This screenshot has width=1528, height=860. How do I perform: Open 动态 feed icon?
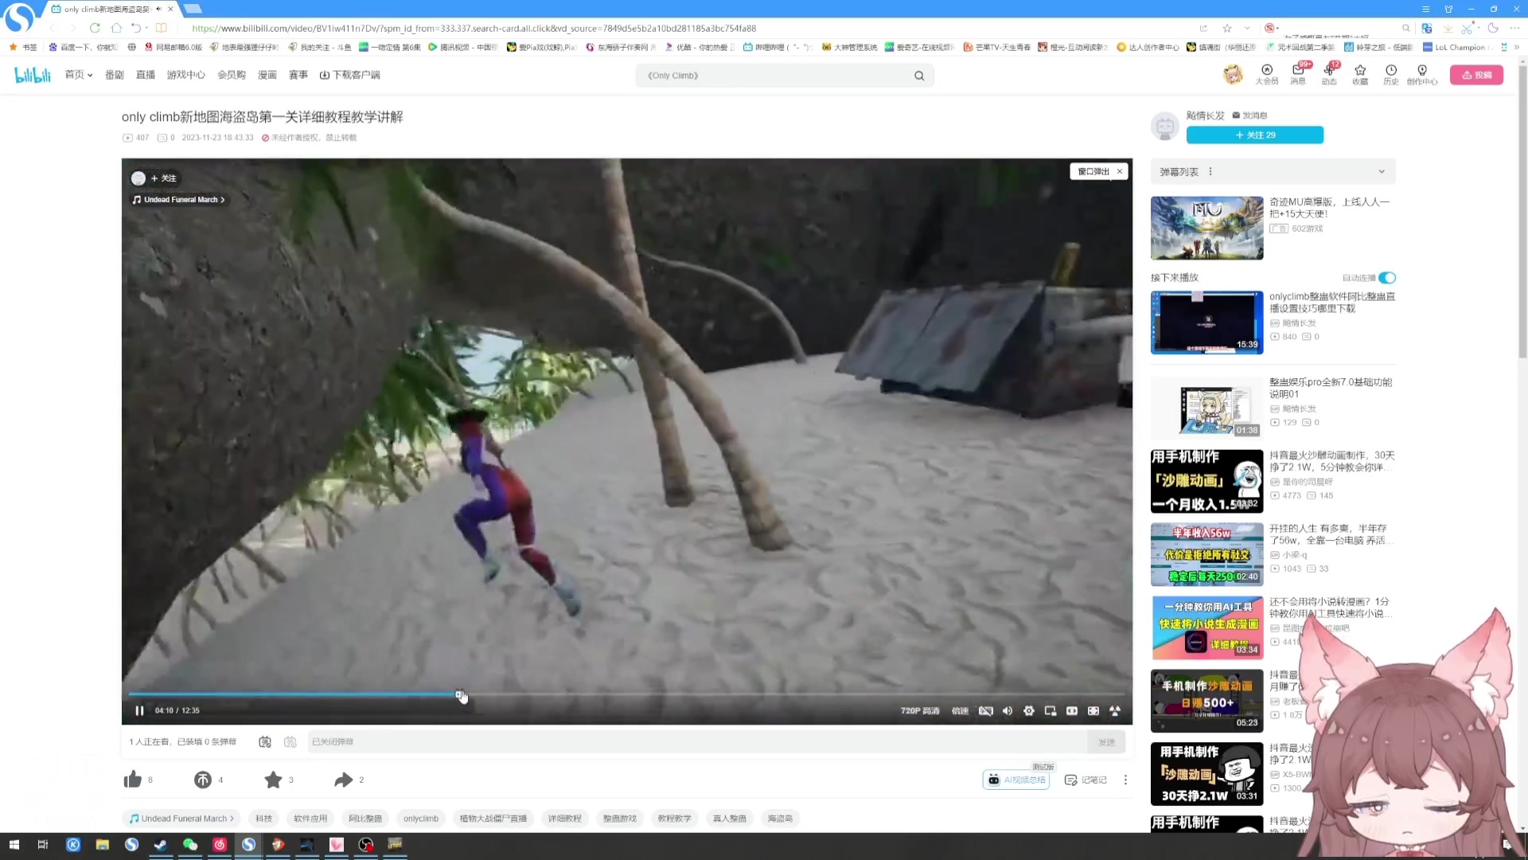point(1329,74)
